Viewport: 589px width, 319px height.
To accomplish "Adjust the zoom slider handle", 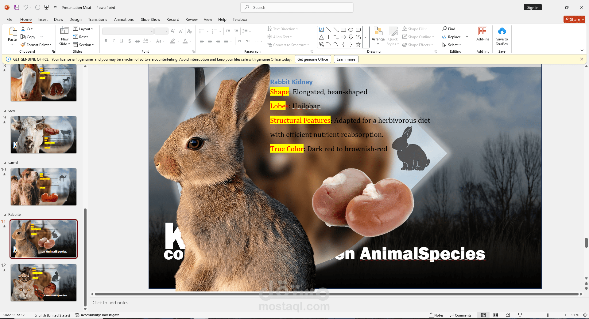I will tap(548, 315).
